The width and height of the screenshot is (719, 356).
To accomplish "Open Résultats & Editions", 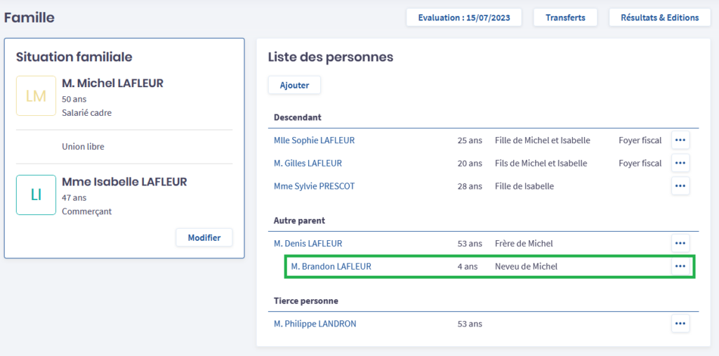I will click(x=659, y=18).
